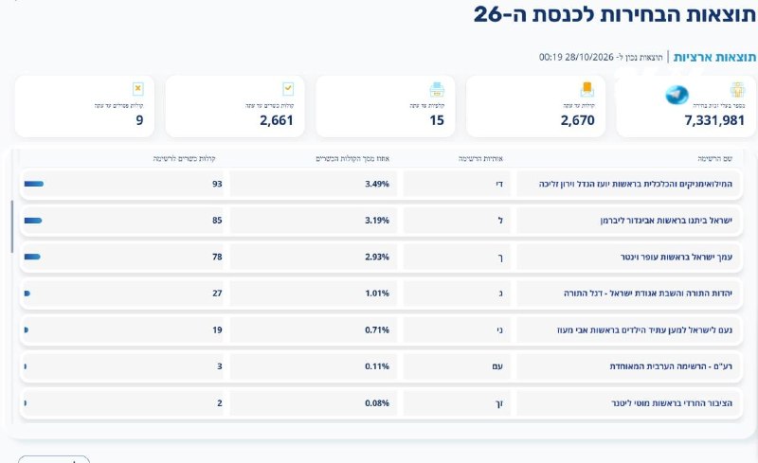The width and height of the screenshot is (758, 463).
Task: Click the vote count 2 in the הציבור החרדי row
Action: 220,403
